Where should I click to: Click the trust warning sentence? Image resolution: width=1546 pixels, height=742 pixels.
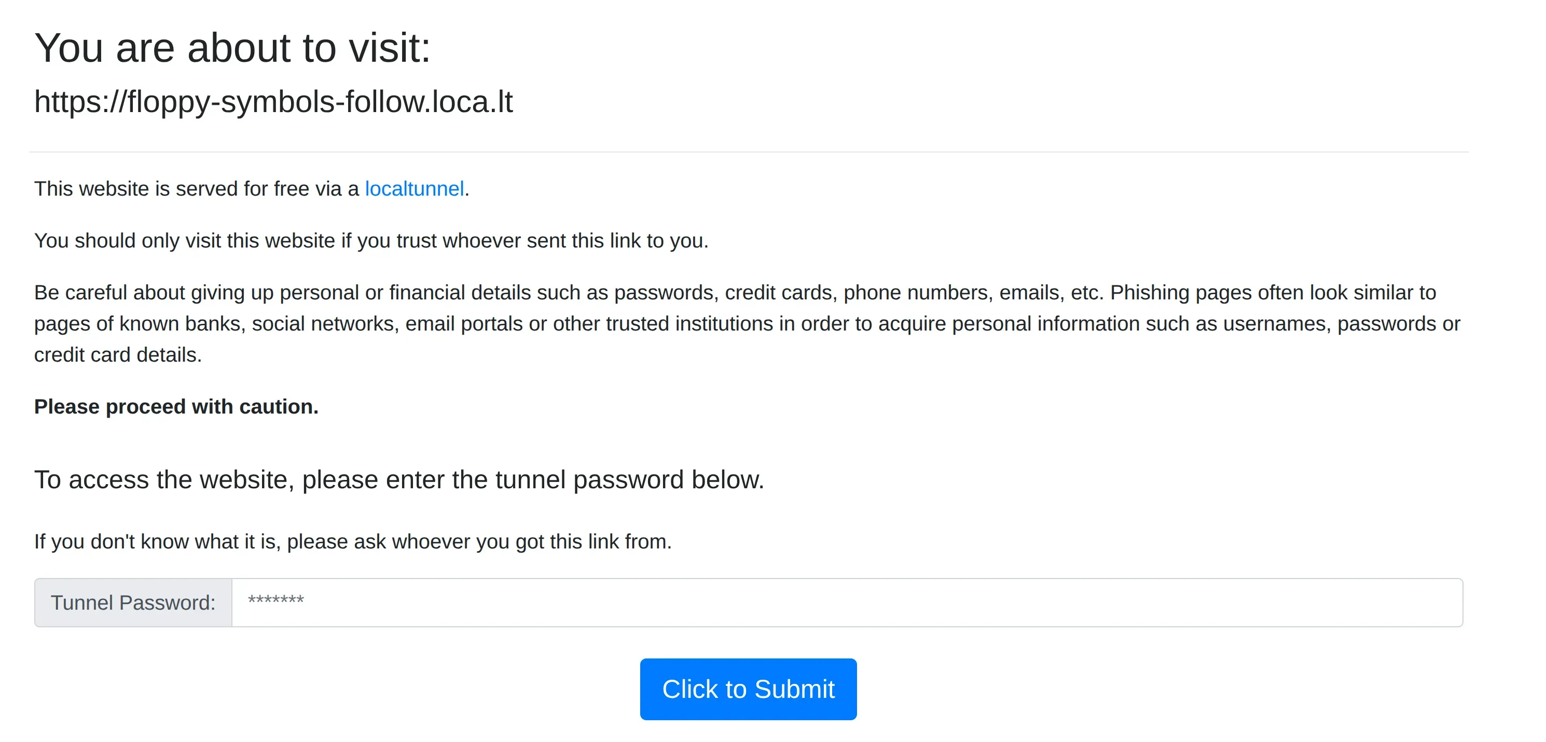371,241
